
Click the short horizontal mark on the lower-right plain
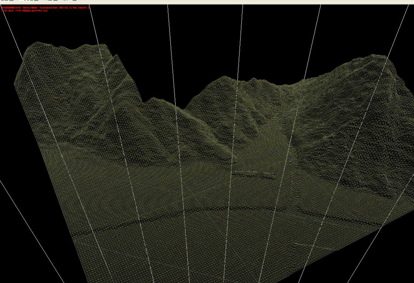click(300, 244)
